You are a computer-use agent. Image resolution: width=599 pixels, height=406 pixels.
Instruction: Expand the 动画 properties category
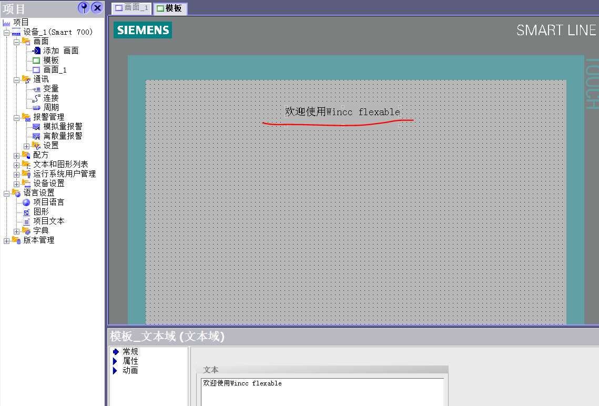click(x=115, y=370)
